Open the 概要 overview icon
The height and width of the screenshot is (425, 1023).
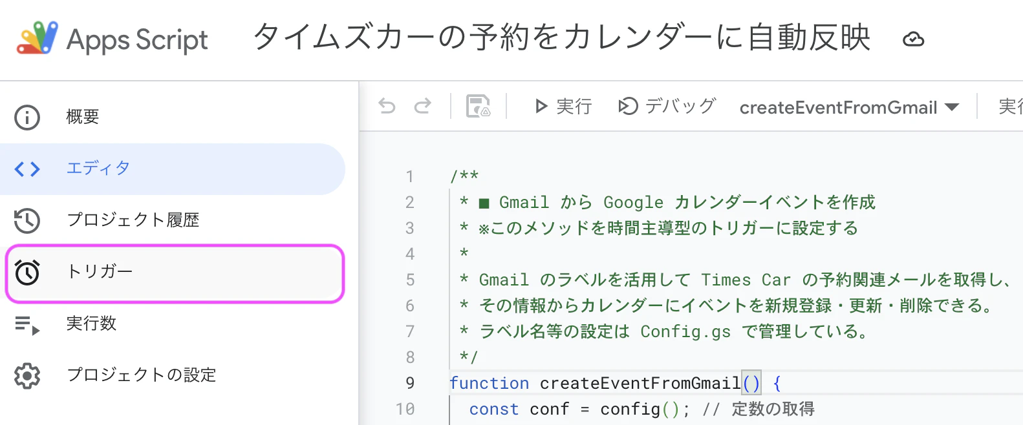pos(27,117)
